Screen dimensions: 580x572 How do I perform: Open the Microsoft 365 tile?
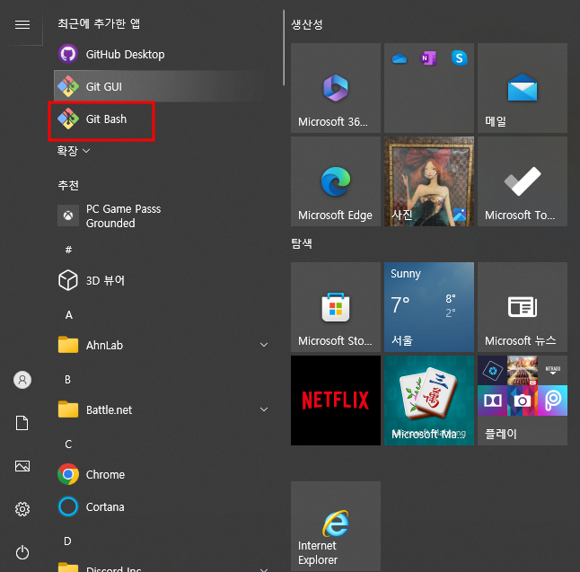click(x=336, y=88)
